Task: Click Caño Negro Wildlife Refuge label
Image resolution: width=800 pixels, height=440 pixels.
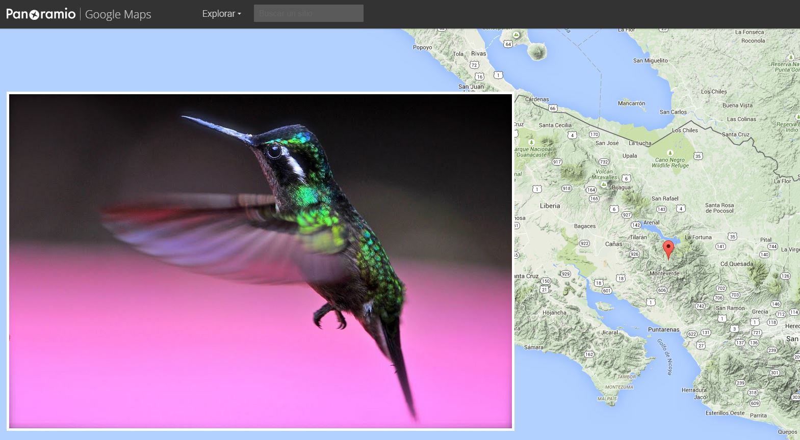Action: click(x=670, y=162)
